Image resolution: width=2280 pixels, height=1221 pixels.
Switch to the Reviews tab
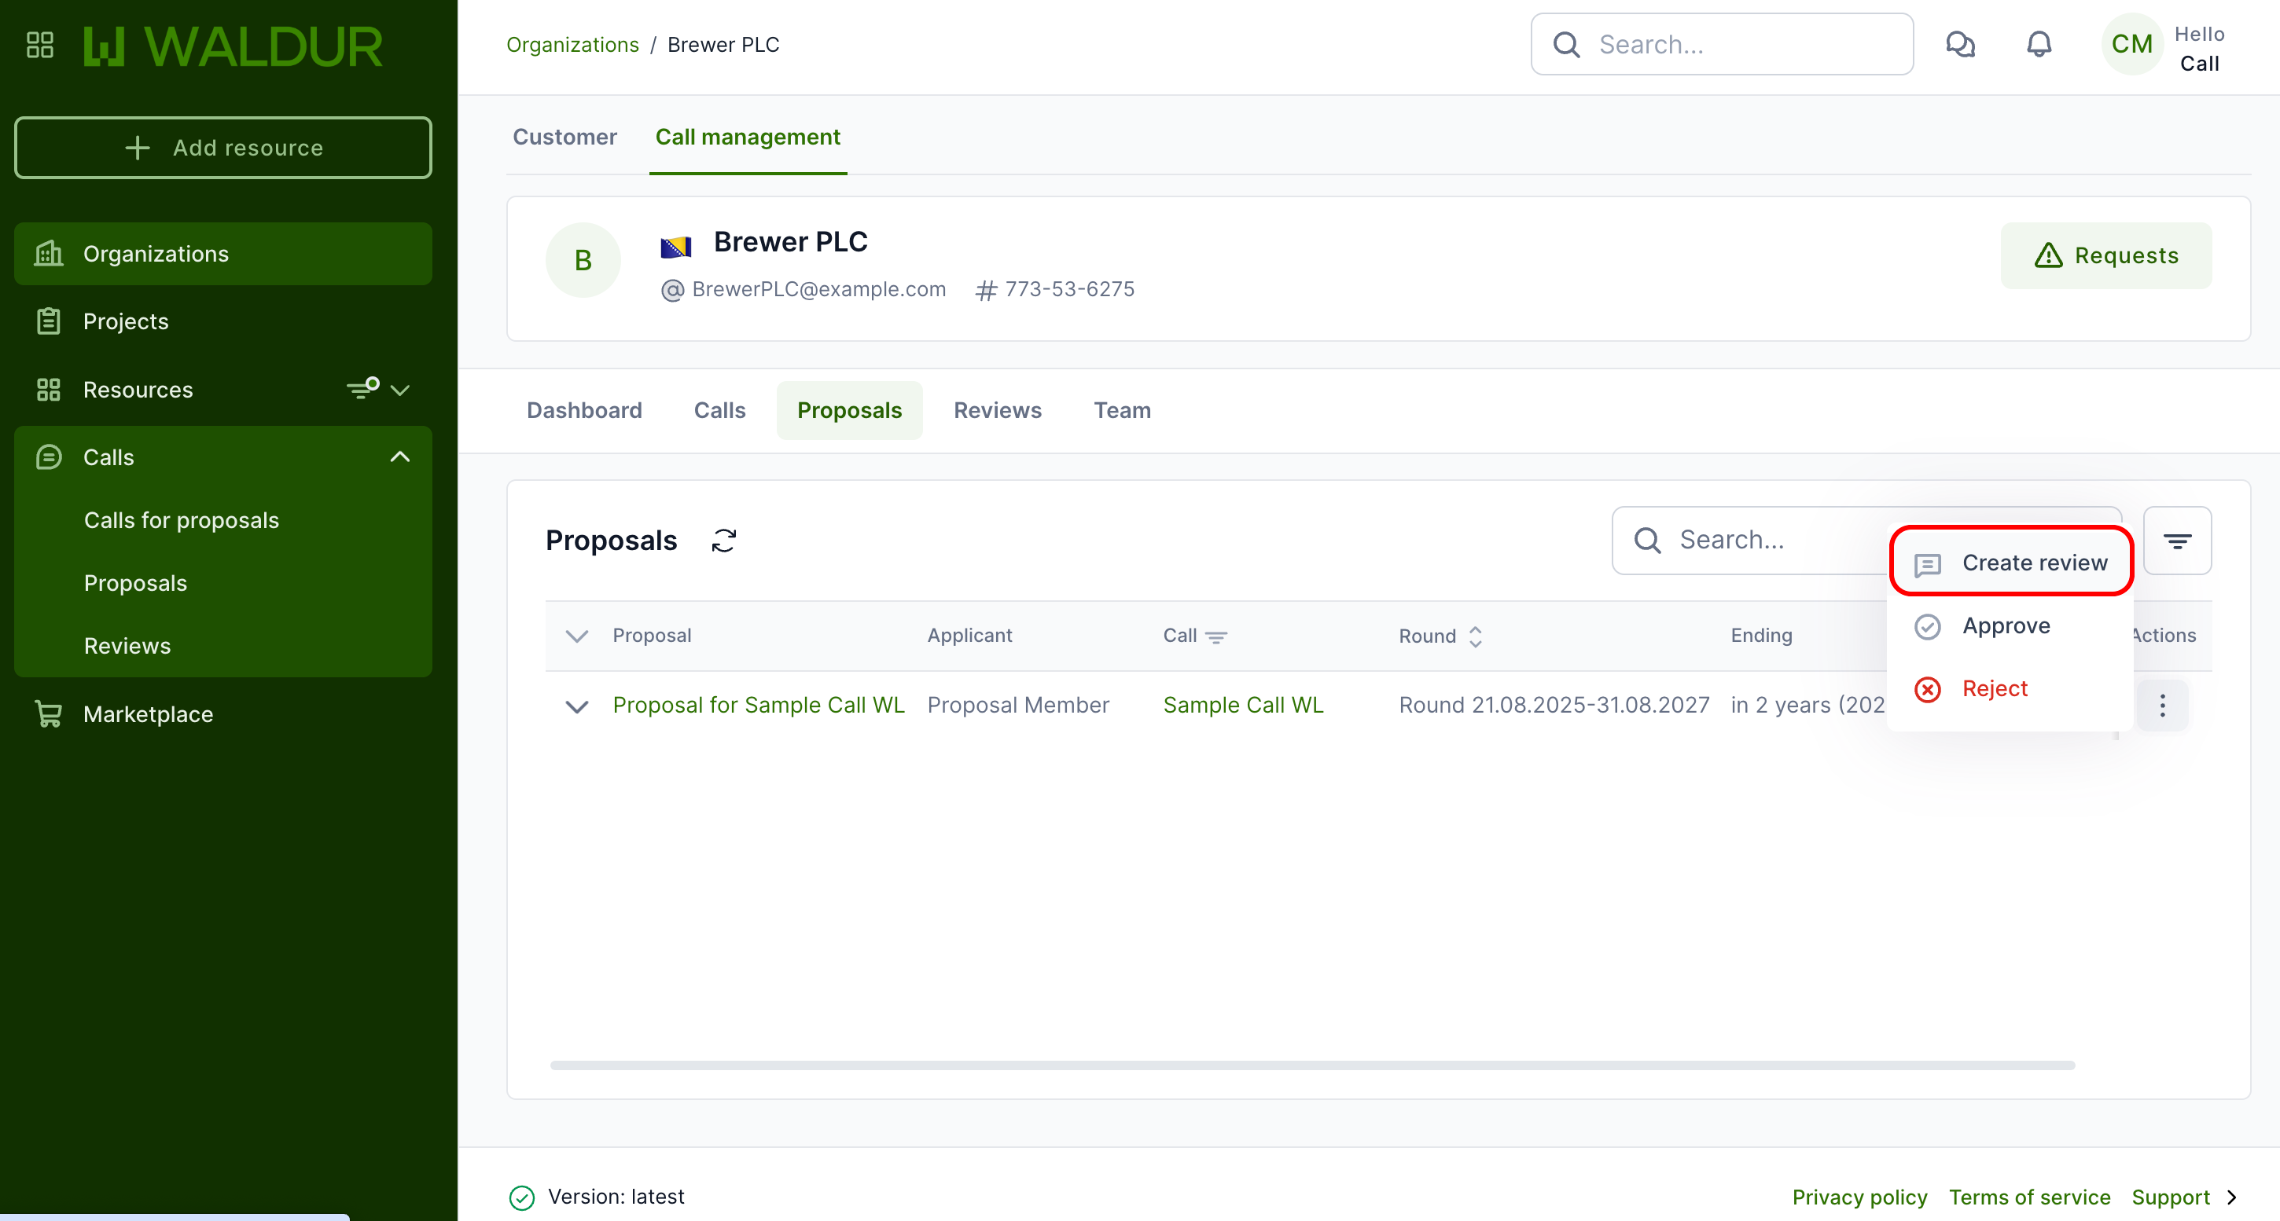[x=997, y=411]
